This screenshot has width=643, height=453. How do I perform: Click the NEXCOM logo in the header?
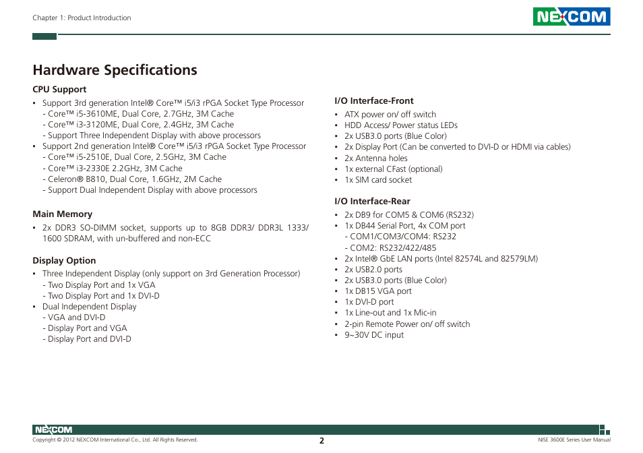click(572, 16)
